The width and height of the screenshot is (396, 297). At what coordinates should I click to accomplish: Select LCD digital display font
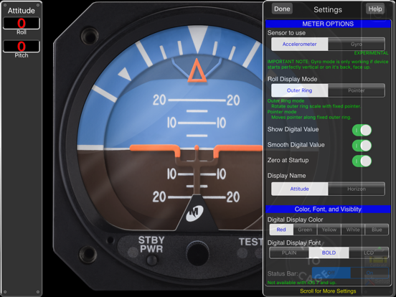point(369,253)
